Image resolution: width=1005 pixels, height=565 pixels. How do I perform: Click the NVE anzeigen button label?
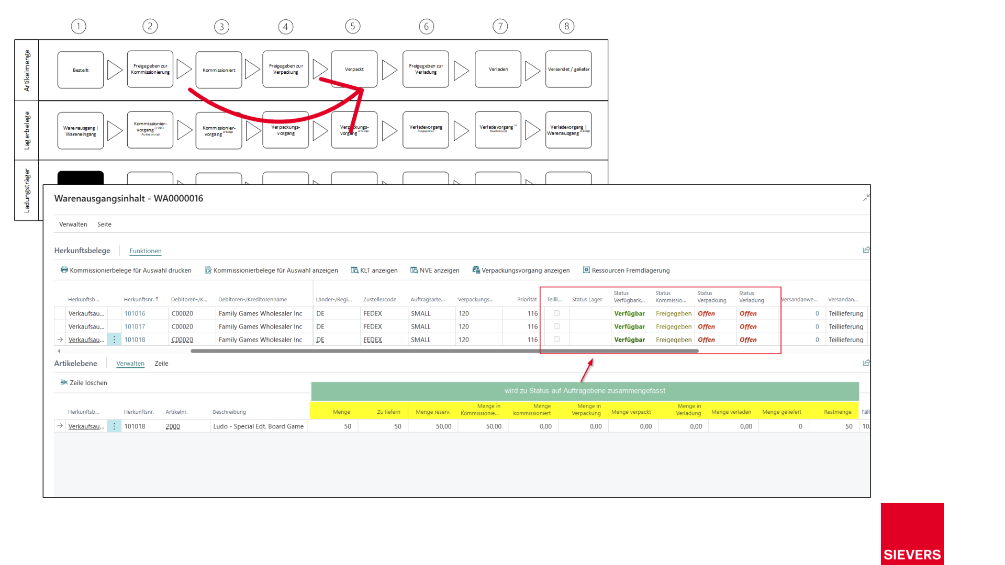pyautogui.click(x=439, y=270)
